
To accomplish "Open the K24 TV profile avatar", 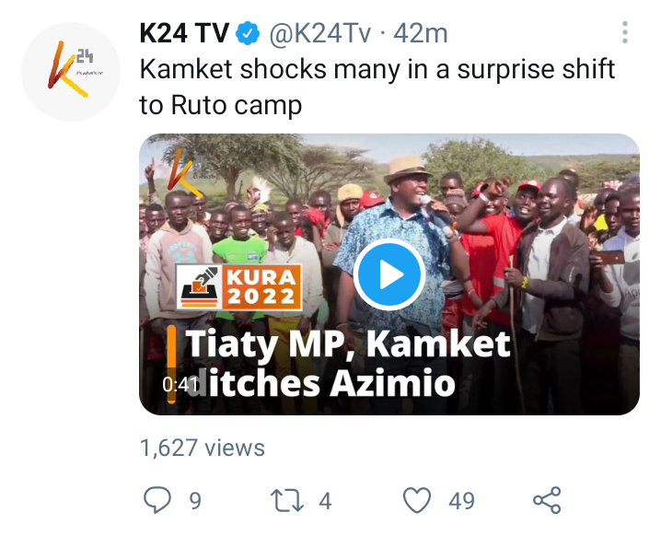I will tap(71, 72).
